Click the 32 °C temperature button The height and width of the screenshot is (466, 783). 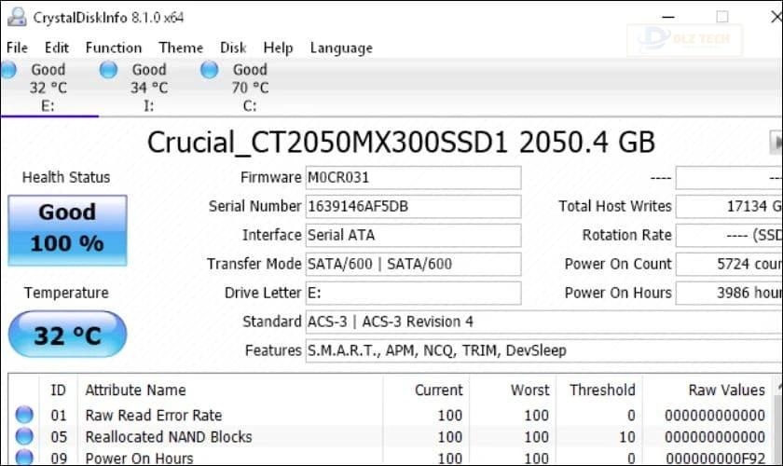(67, 335)
